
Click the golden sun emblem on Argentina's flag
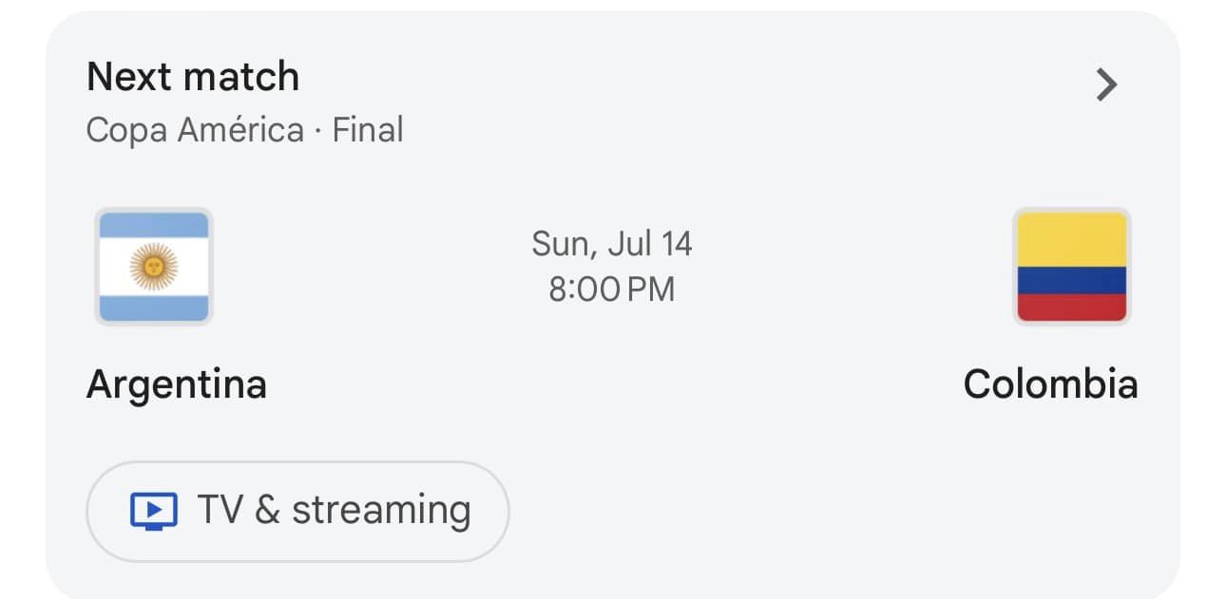click(x=154, y=266)
